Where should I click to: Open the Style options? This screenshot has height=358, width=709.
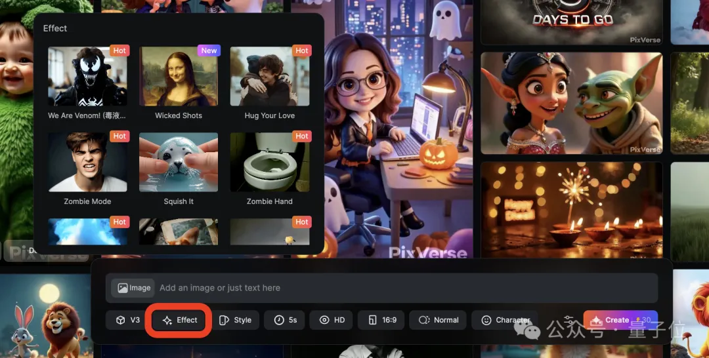click(x=235, y=320)
